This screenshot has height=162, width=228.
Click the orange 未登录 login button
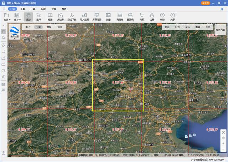206,3
